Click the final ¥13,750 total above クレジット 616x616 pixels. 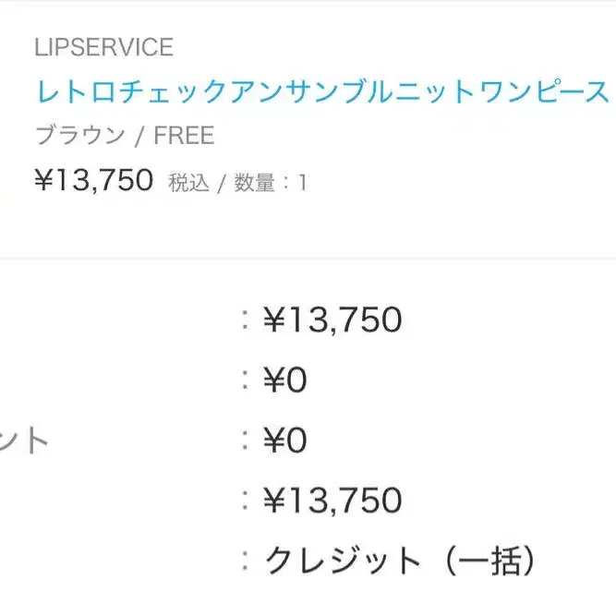pos(332,501)
